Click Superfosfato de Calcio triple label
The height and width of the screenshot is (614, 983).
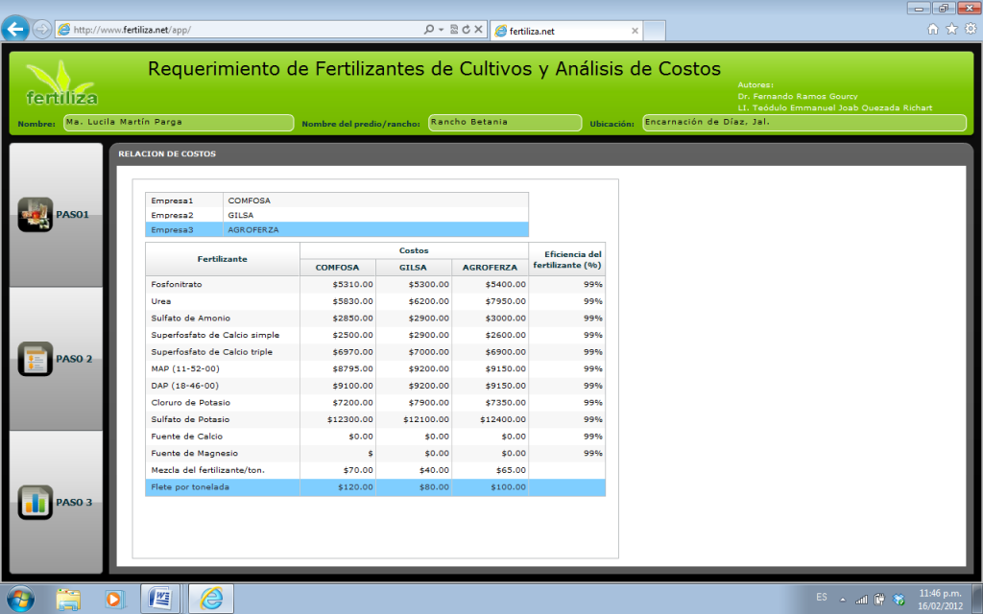point(212,352)
